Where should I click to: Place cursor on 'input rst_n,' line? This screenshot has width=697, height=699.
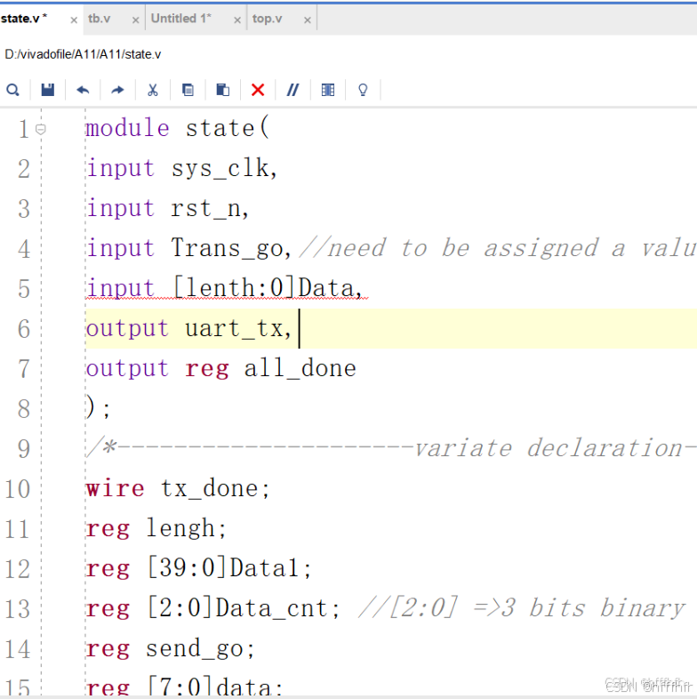point(167,209)
